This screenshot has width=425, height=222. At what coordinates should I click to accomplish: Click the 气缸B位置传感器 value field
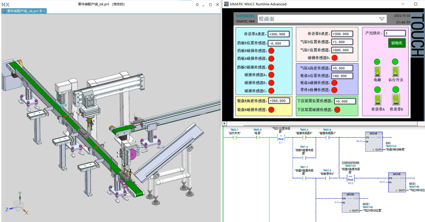click(342, 42)
